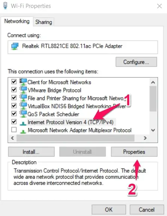Click the list's scroll down arrow
Image resolution: width=167 pixels, height=216 pixels.
click(x=153, y=130)
